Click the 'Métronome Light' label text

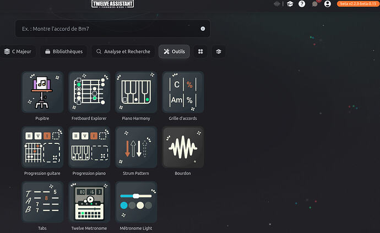click(x=136, y=228)
